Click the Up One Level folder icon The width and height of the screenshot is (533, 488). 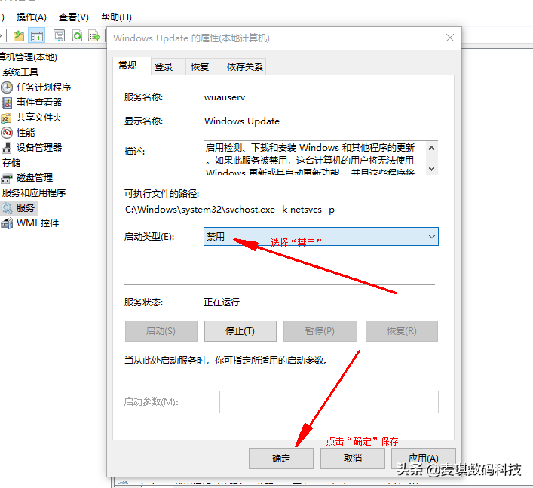tap(19, 35)
